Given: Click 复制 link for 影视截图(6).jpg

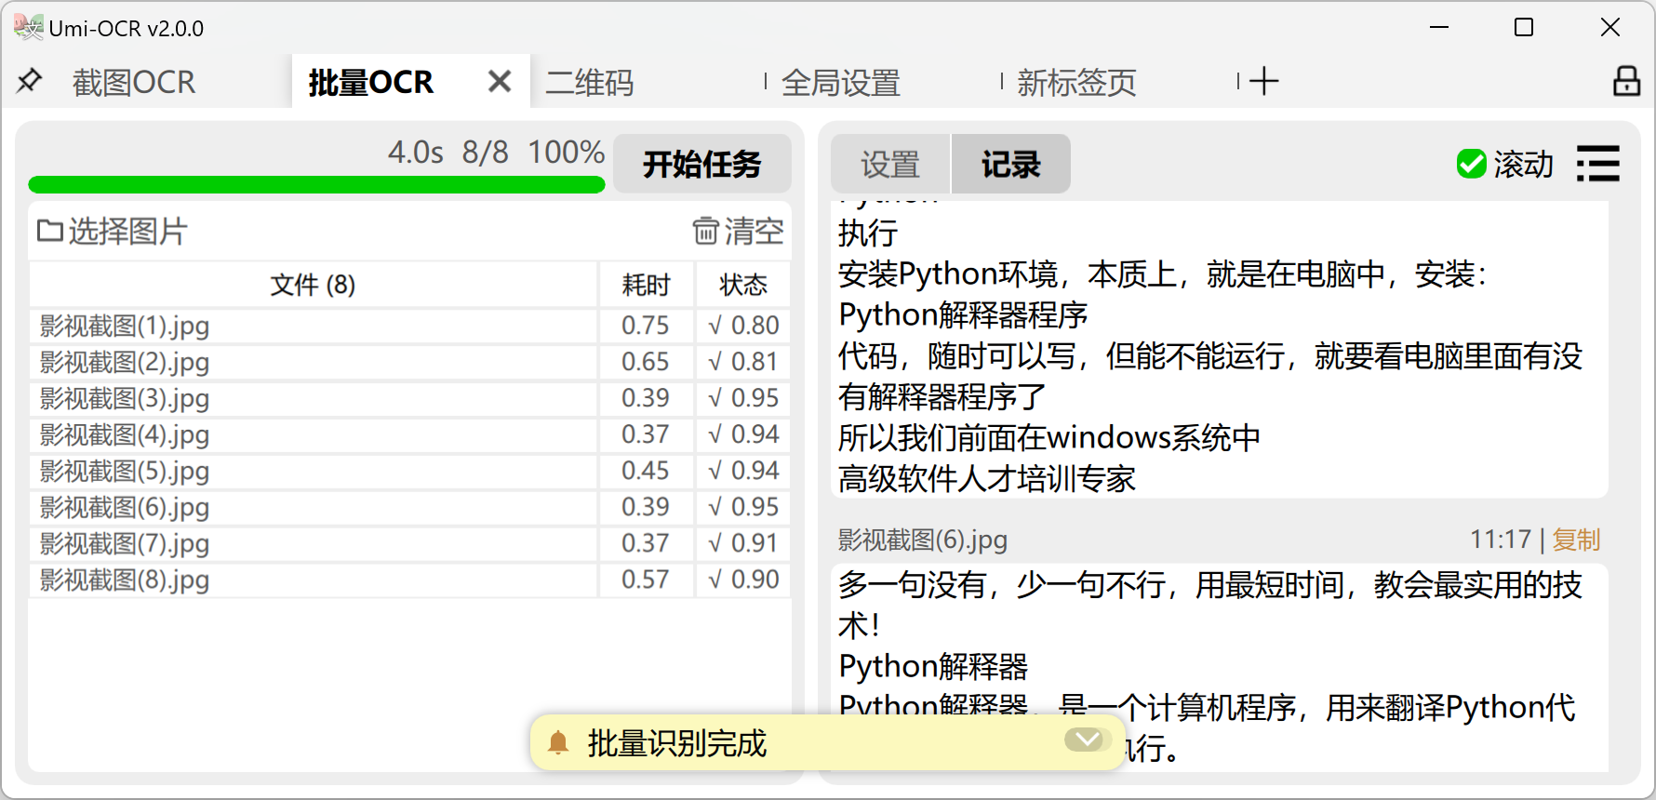Looking at the screenshot, I should coord(1576,540).
